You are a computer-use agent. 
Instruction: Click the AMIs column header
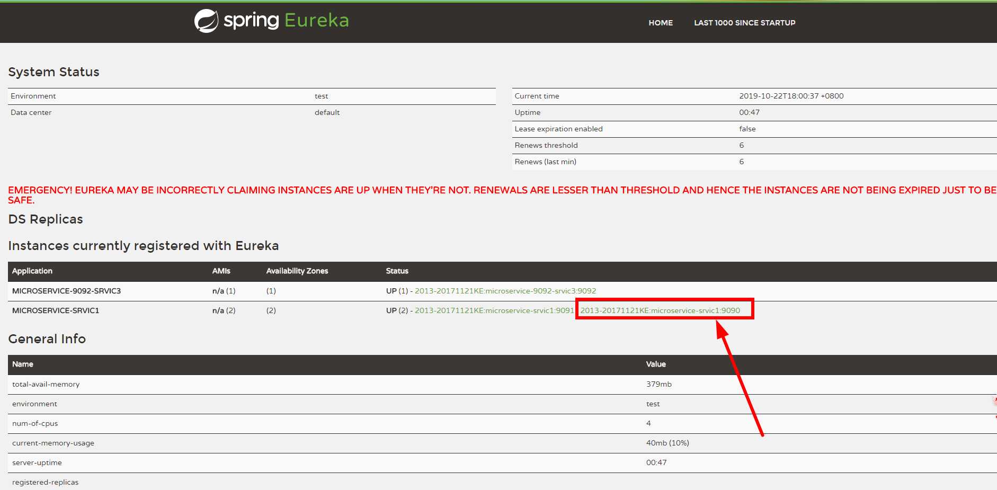[x=221, y=271]
